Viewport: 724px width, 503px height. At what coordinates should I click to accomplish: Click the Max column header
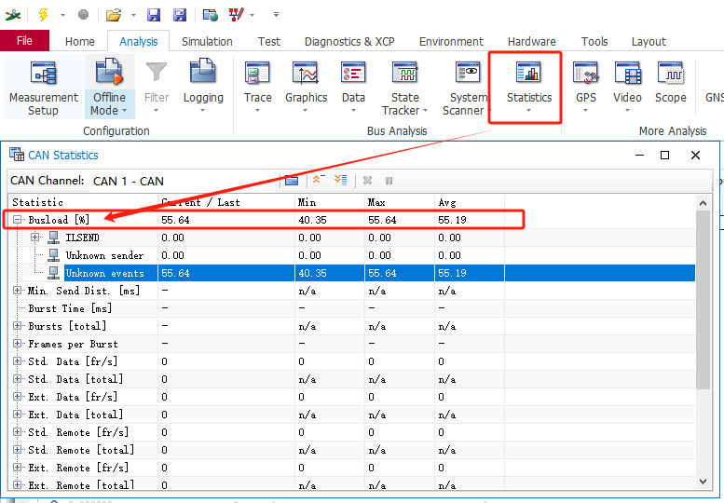click(400, 202)
